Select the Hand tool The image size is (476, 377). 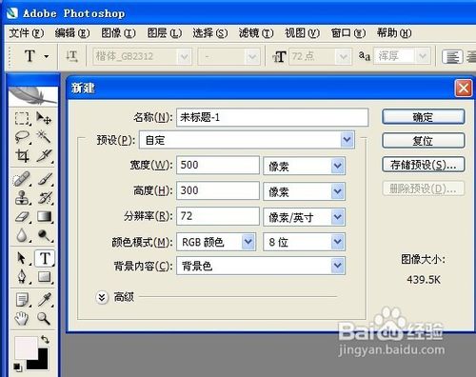pos(22,319)
